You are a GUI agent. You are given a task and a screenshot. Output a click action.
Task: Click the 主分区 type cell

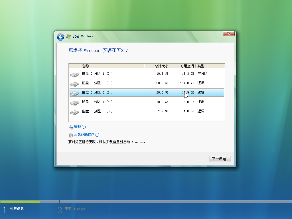[x=202, y=74]
